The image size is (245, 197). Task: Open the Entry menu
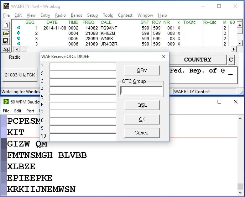(45, 15)
